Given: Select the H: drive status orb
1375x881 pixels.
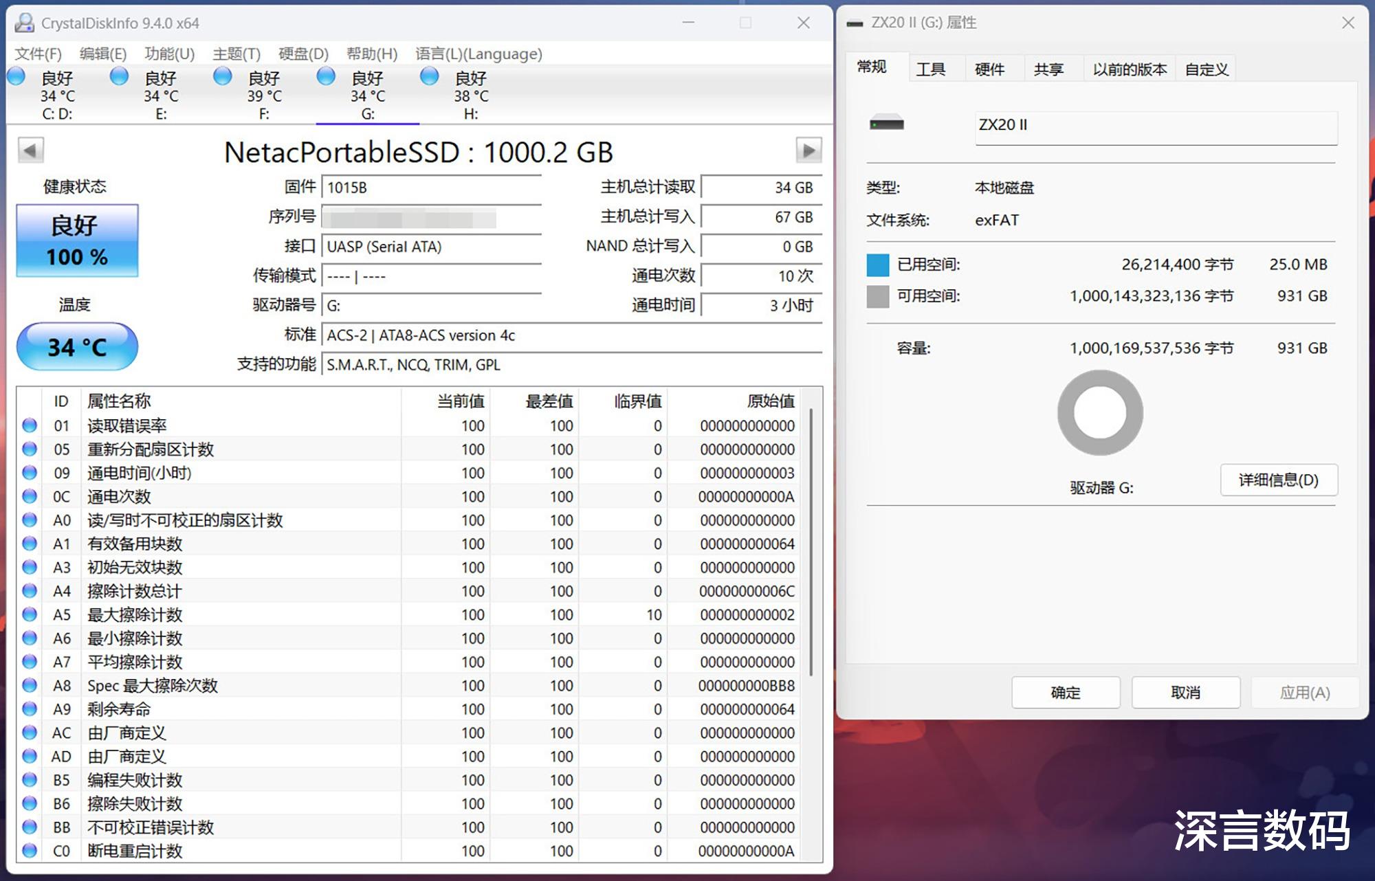Looking at the screenshot, I should pos(430,76).
